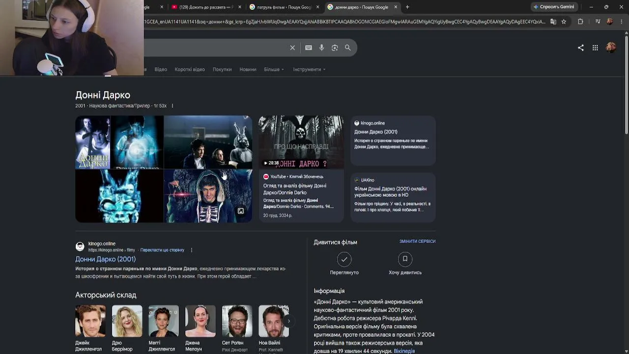Select cast member Джена Мелоун
The height and width of the screenshot is (354, 629).
[x=200, y=328]
